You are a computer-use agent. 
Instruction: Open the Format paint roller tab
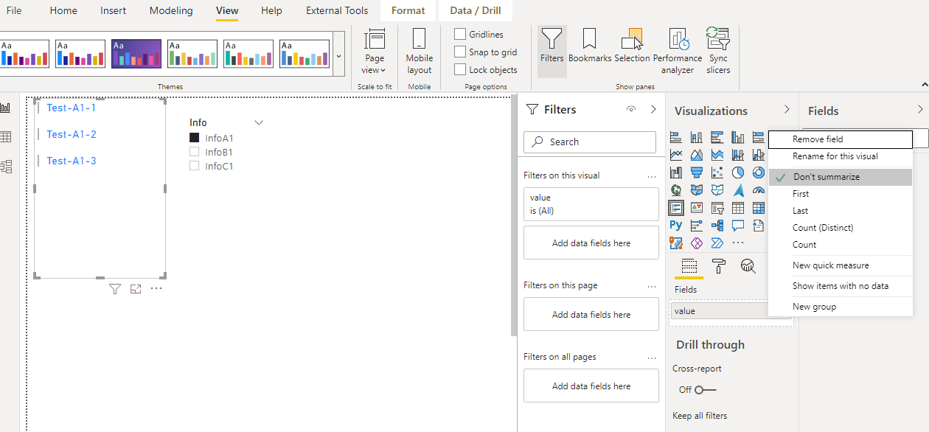(719, 266)
